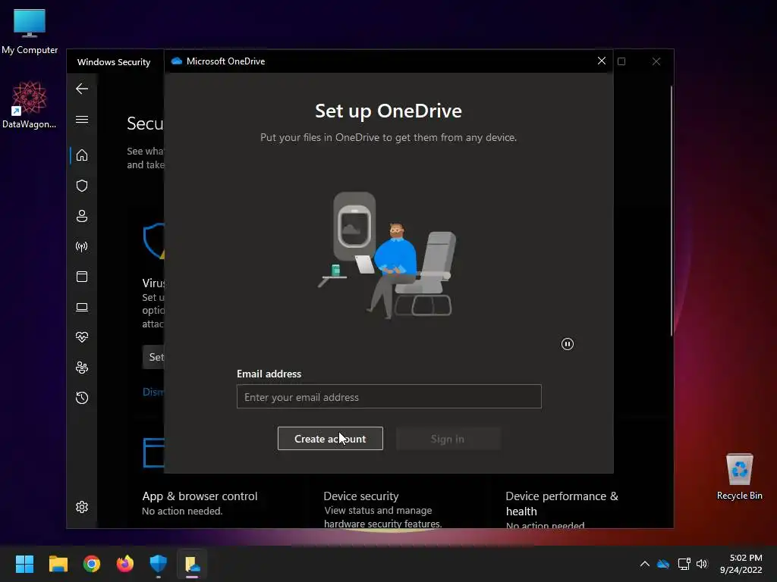777x582 pixels.
Task: Pause the OneDrive animation
Action: [x=568, y=344]
